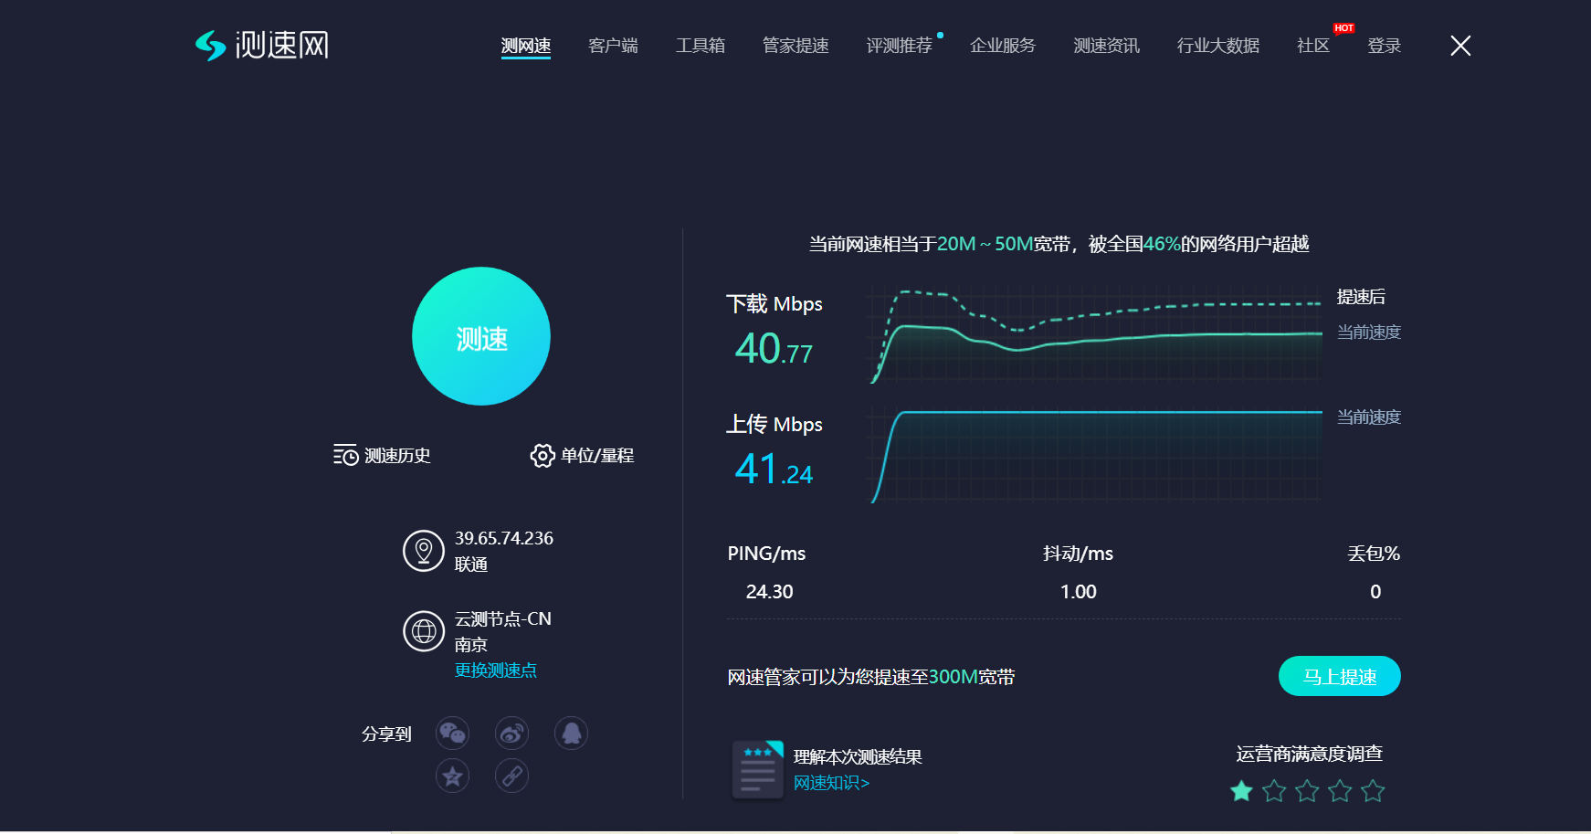The image size is (1591, 834).
Task: Click the download speed value 40.77
Action: 774,348
